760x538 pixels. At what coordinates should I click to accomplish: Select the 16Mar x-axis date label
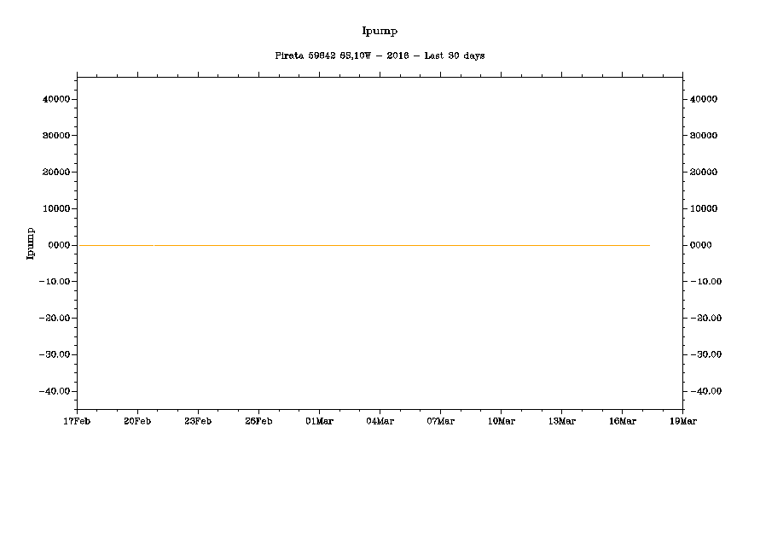(622, 421)
